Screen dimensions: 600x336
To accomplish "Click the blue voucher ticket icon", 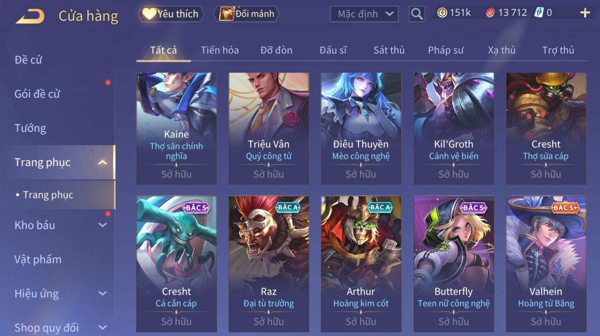I will click(539, 13).
